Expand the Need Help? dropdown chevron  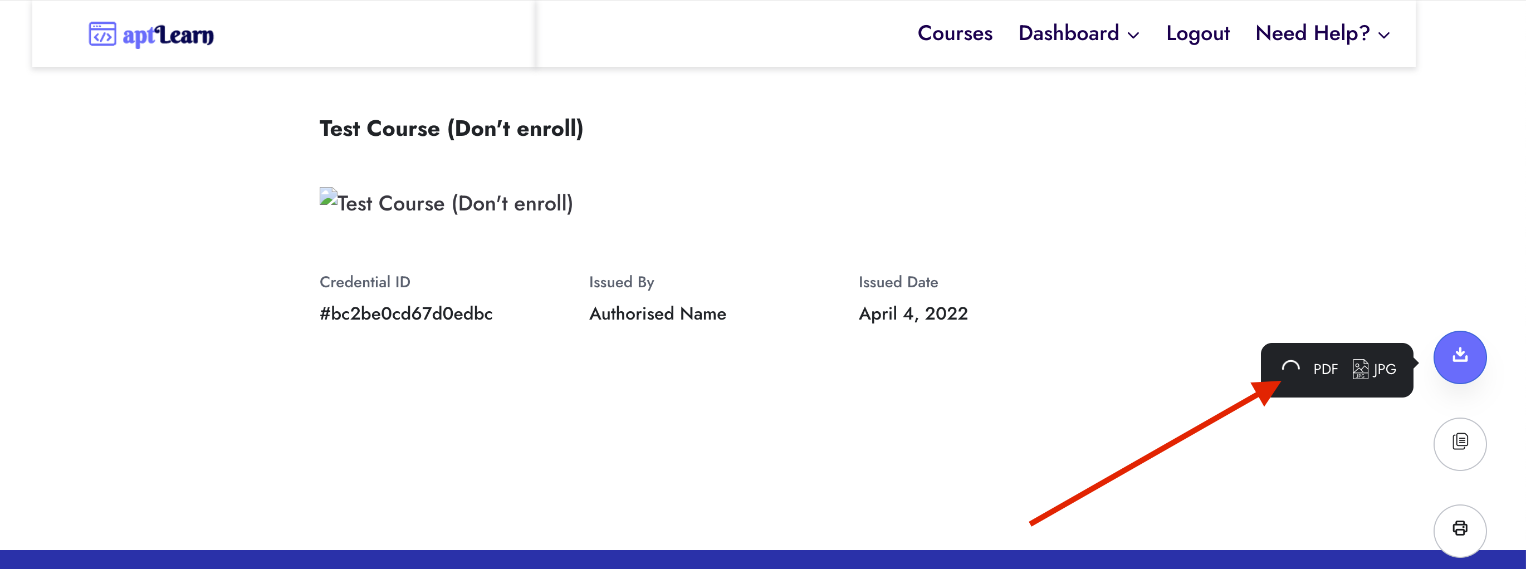pos(1385,36)
